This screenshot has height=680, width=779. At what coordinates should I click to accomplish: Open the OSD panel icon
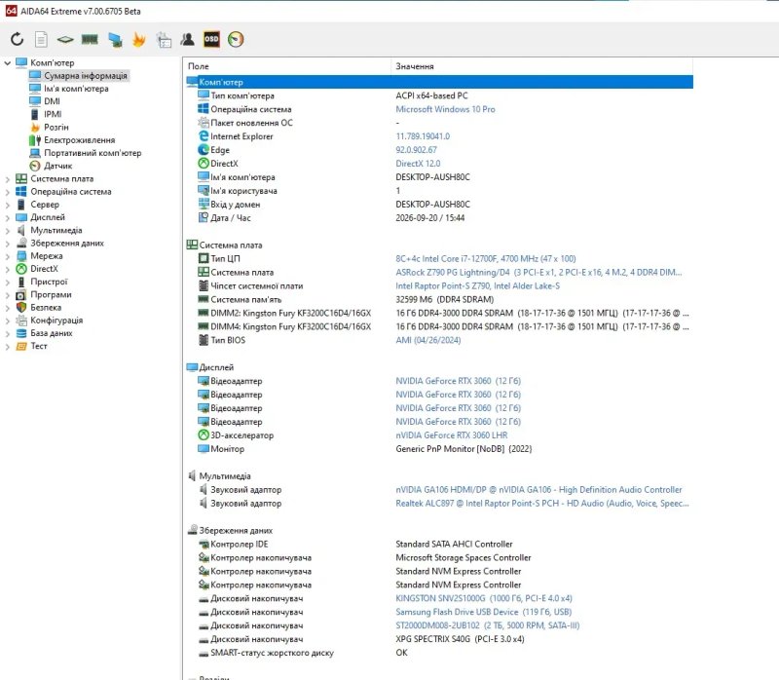211,39
